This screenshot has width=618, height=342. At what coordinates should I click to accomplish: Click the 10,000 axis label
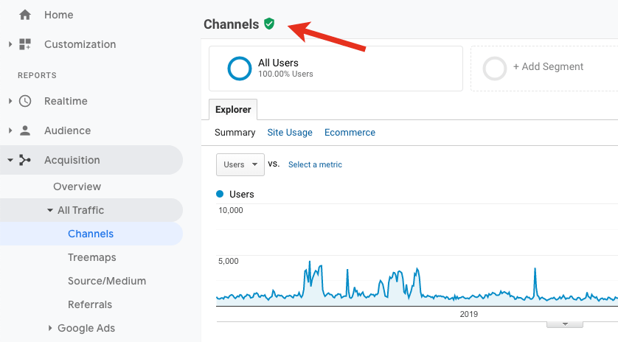tap(231, 210)
